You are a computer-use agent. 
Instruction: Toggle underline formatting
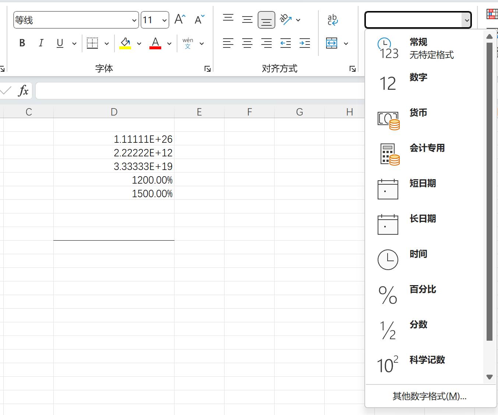pos(60,43)
